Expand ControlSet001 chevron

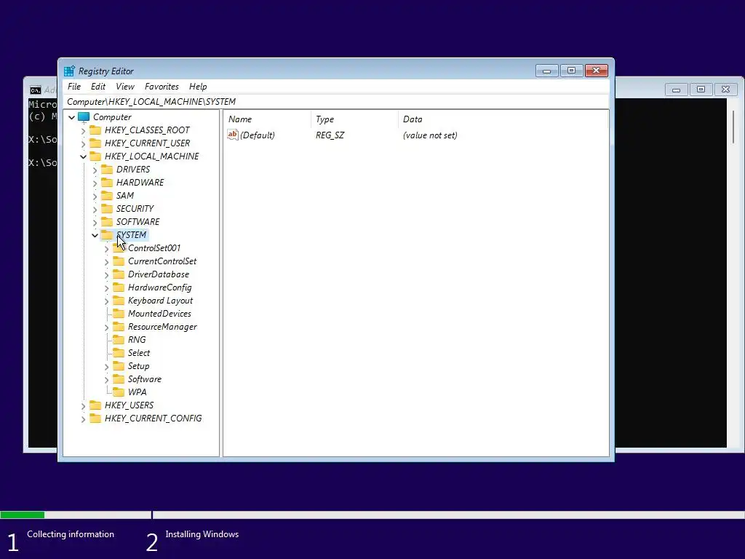(x=106, y=248)
